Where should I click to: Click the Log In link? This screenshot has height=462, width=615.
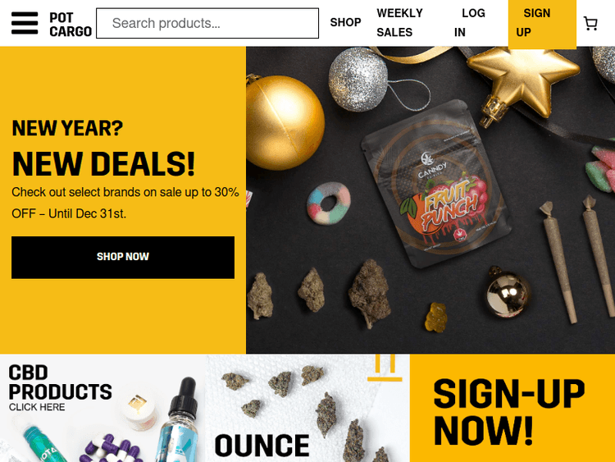pyautogui.click(x=470, y=23)
